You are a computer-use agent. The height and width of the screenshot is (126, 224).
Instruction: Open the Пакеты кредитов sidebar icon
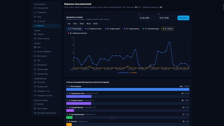tap(35, 38)
